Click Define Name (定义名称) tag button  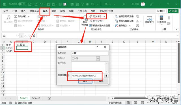tap(96, 17)
